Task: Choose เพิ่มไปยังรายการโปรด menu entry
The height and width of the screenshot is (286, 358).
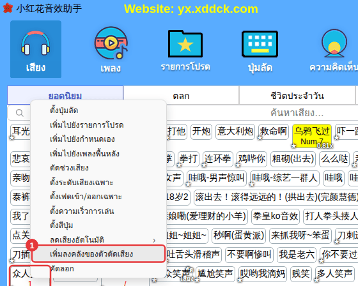Action: 98,124
